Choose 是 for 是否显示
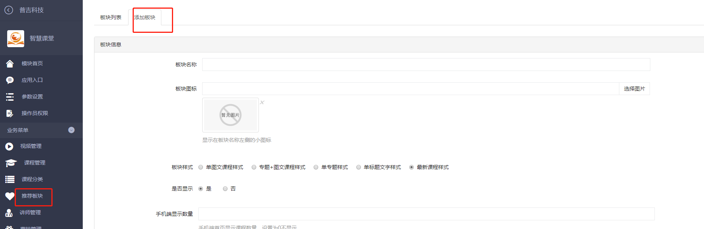The width and height of the screenshot is (704, 229). pos(201,189)
